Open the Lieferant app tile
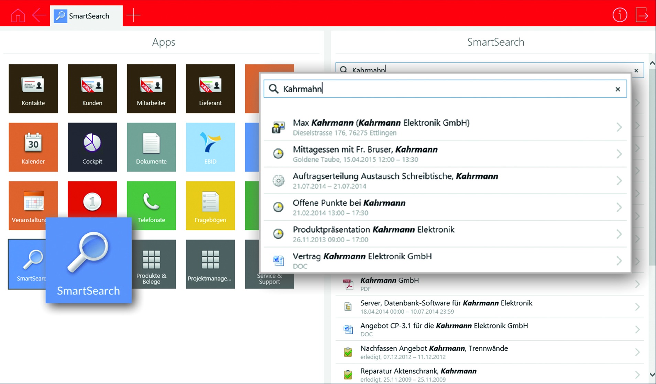 pyautogui.click(x=210, y=89)
